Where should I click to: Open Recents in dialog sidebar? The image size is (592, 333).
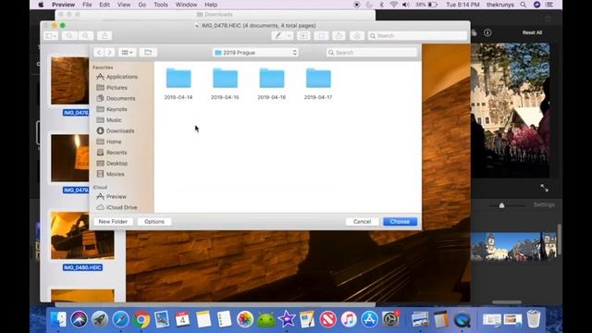(x=112, y=153)
